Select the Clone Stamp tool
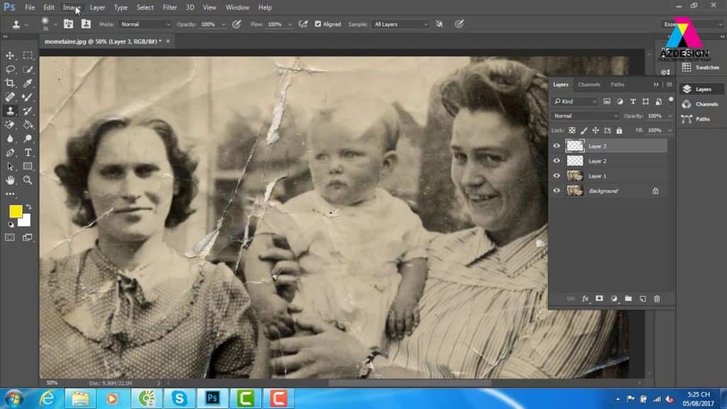This screenshot has width=727, height=409. tap(11, 111)
